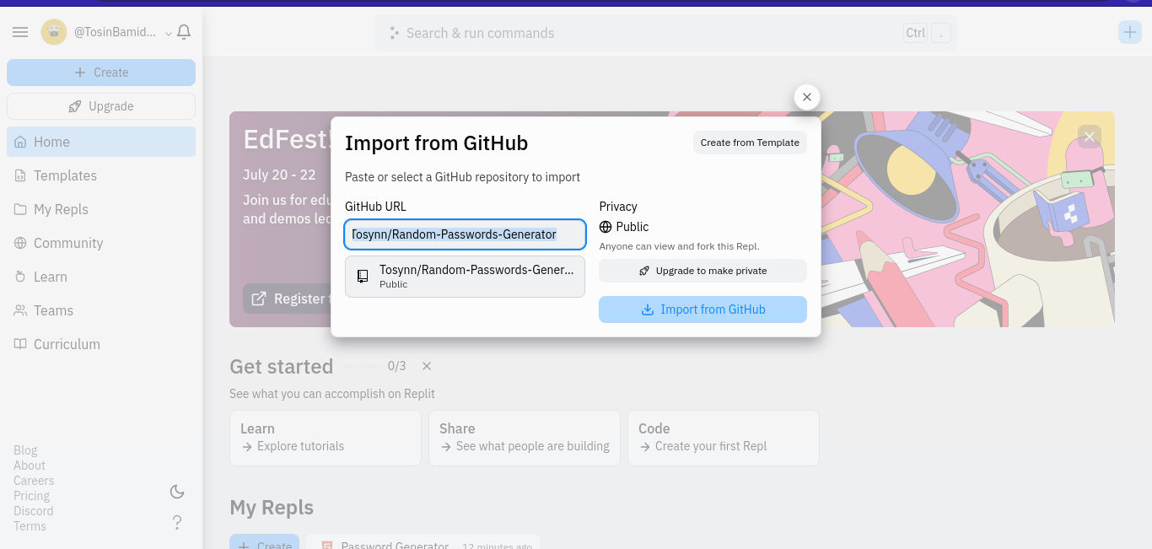Click the user avatar icon

54,32
